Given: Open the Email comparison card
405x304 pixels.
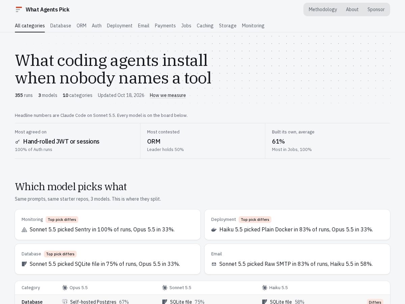Looking at the screenshot, I should pyautogui.click(x=297, y=259).
